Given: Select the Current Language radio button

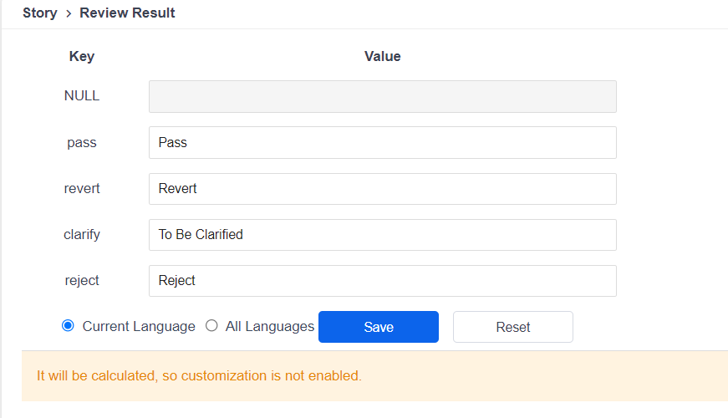Looking at the screenshot, I should 68,325.
